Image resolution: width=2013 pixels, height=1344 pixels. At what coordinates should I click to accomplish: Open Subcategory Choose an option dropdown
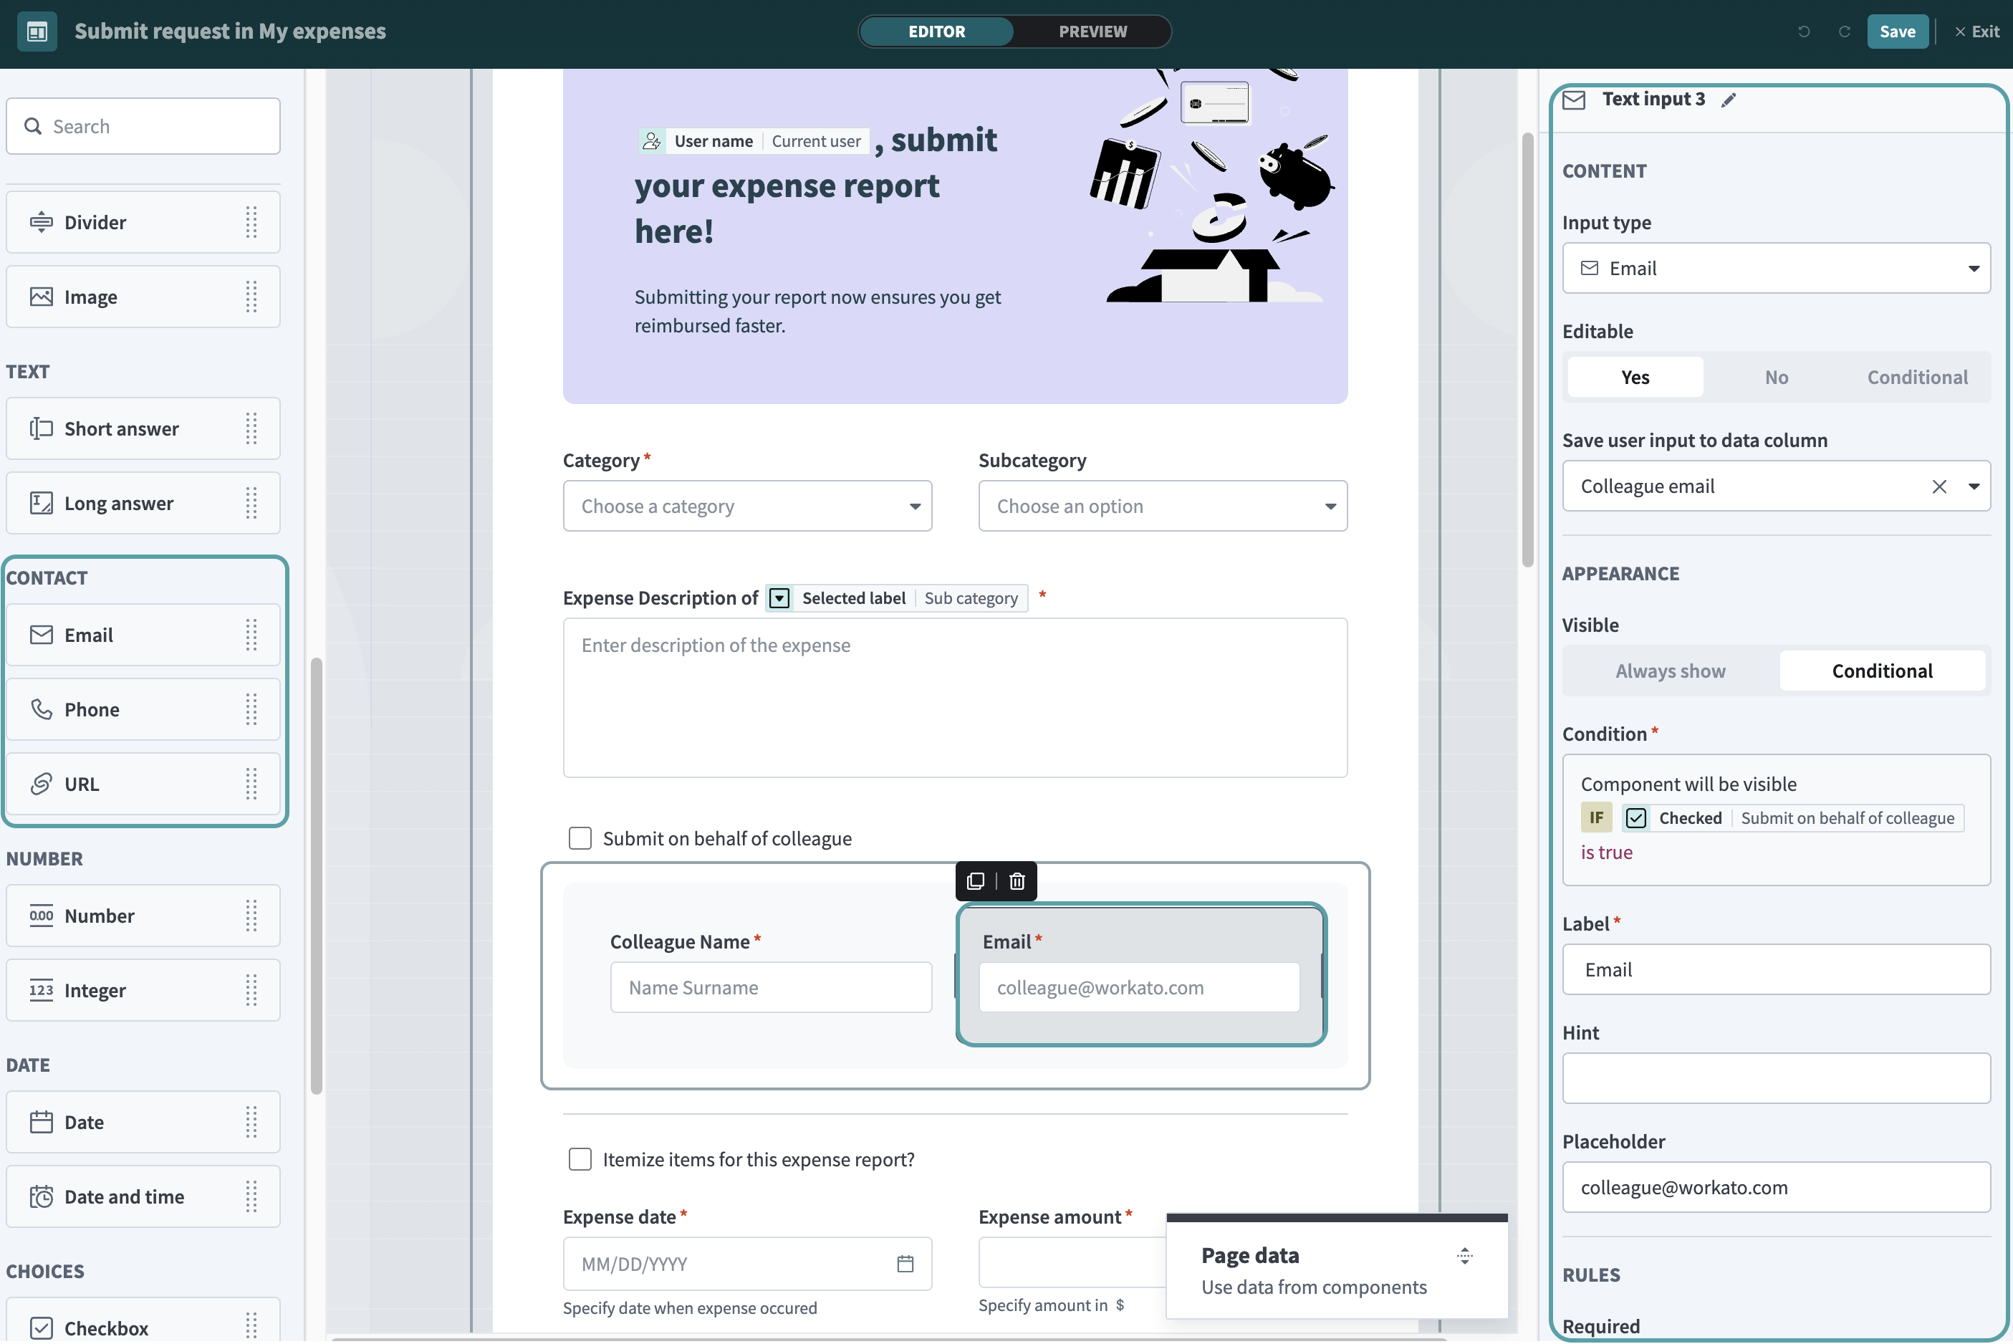point(1162,507)
